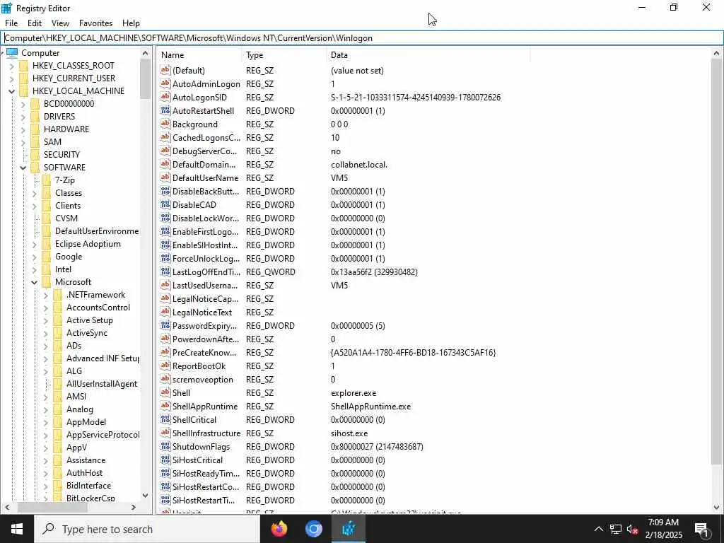Click the SiHostCritical DWORD icon
724x543 pixels.
click(165, 460)
